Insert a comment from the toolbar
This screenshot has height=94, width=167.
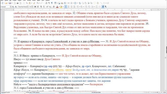coord(95,3)
